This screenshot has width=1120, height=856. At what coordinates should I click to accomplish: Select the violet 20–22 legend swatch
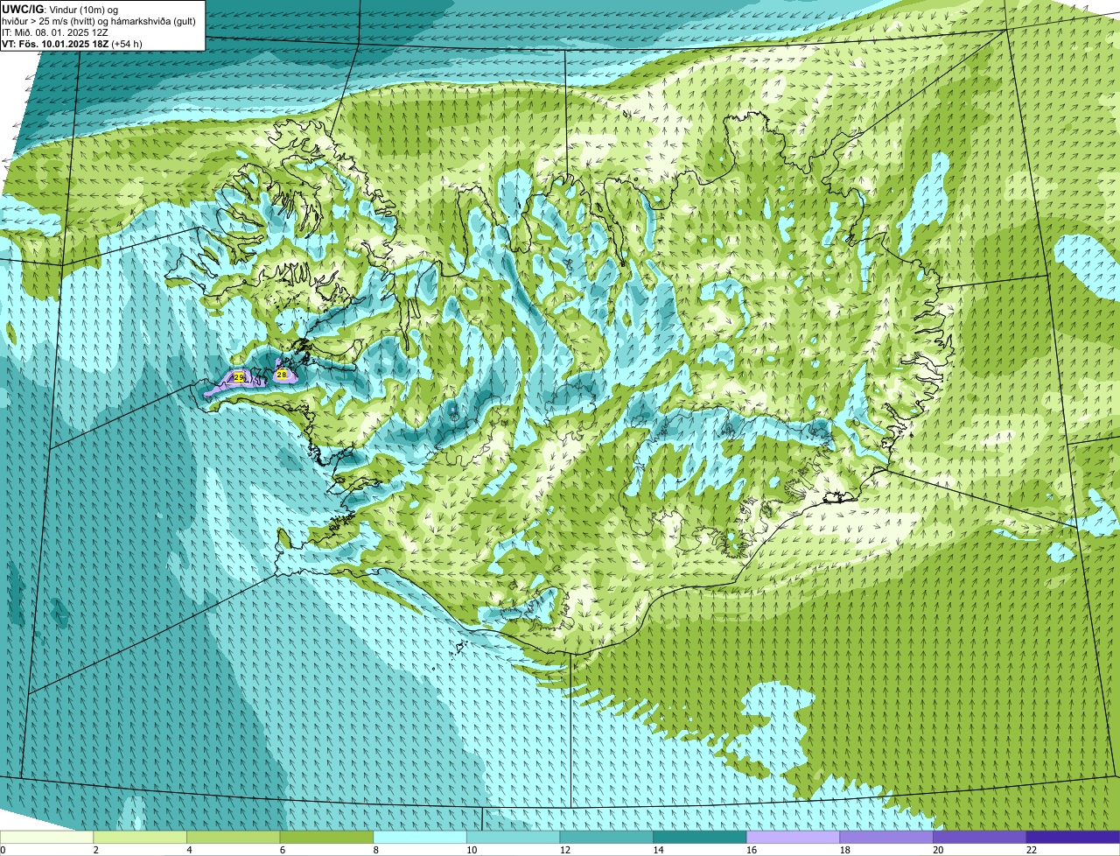[980, 837]
